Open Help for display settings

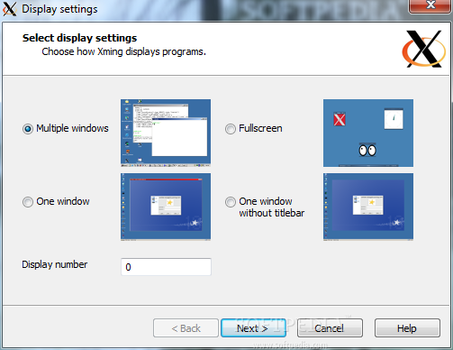pos(407,328)
